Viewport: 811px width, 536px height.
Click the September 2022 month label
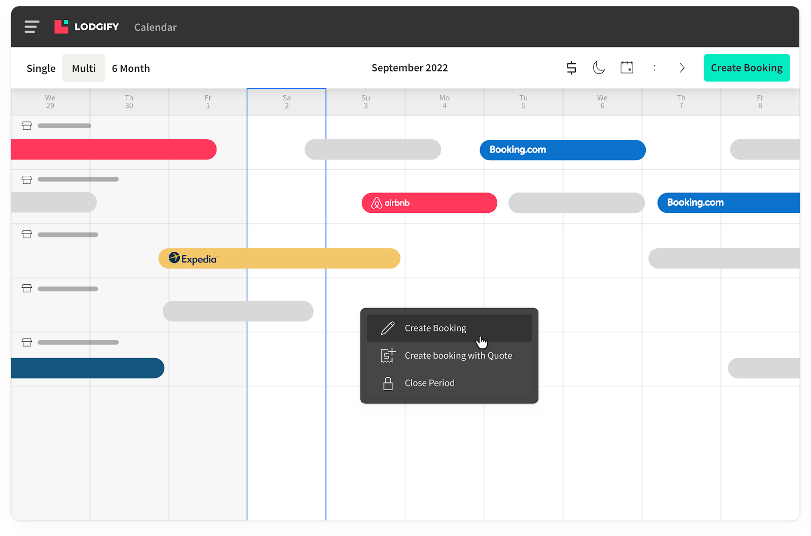tap(410, 68)
